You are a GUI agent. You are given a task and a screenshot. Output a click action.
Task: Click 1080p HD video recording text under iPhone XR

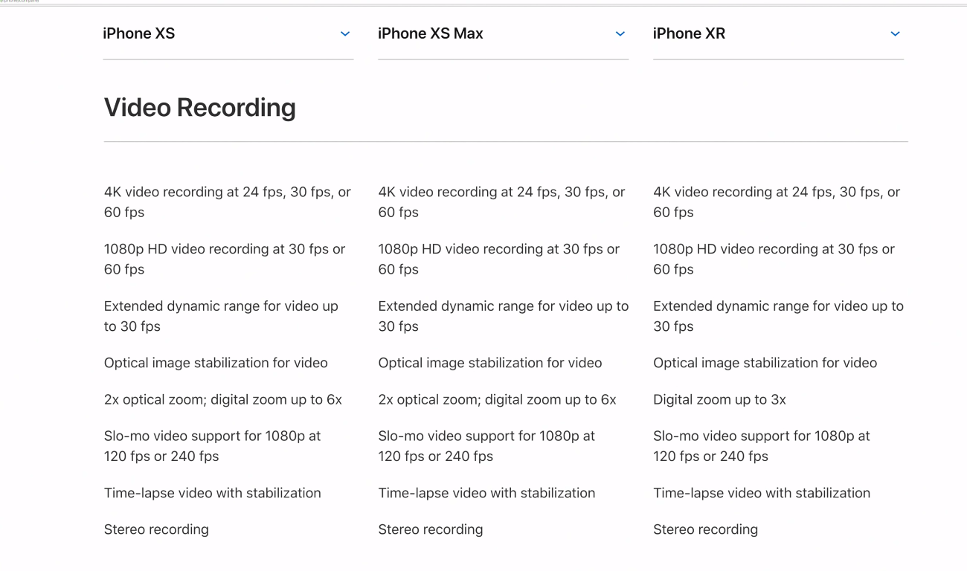coord(774,259)
